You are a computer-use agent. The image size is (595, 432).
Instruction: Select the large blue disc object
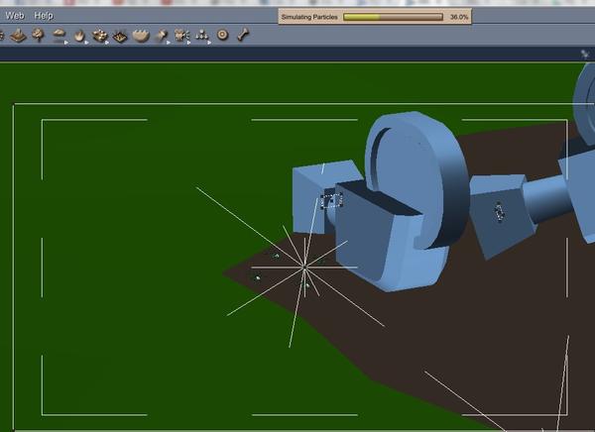tap(417, 180)
